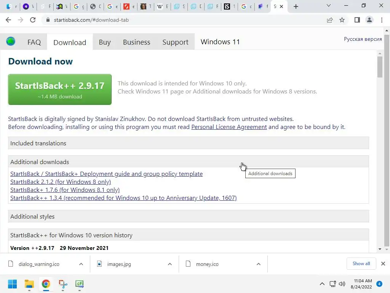Open the downloaded money.ico file
390x293 pixels.
(x=207, y=264)
